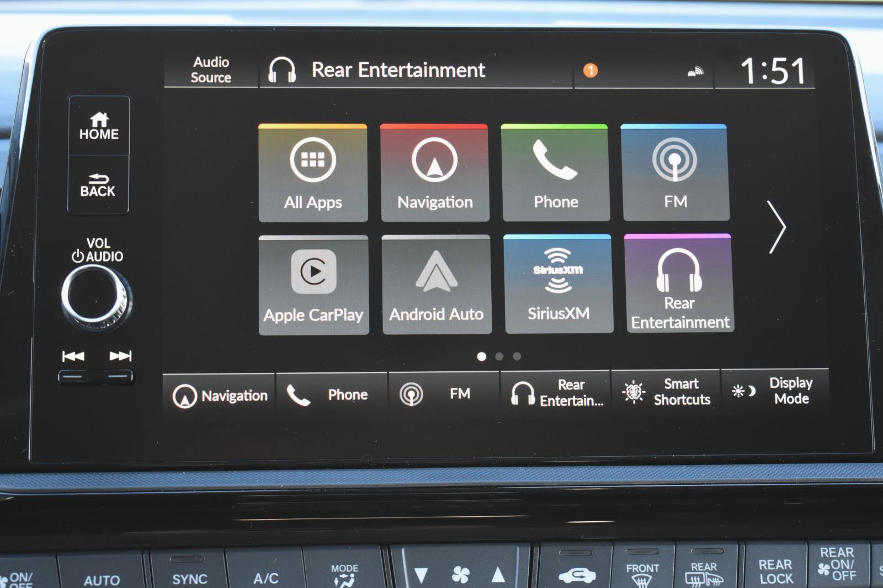Viewport: 883px width, 588px height.
Task: Open Smart Shortcuts
Action: [666, 392]
